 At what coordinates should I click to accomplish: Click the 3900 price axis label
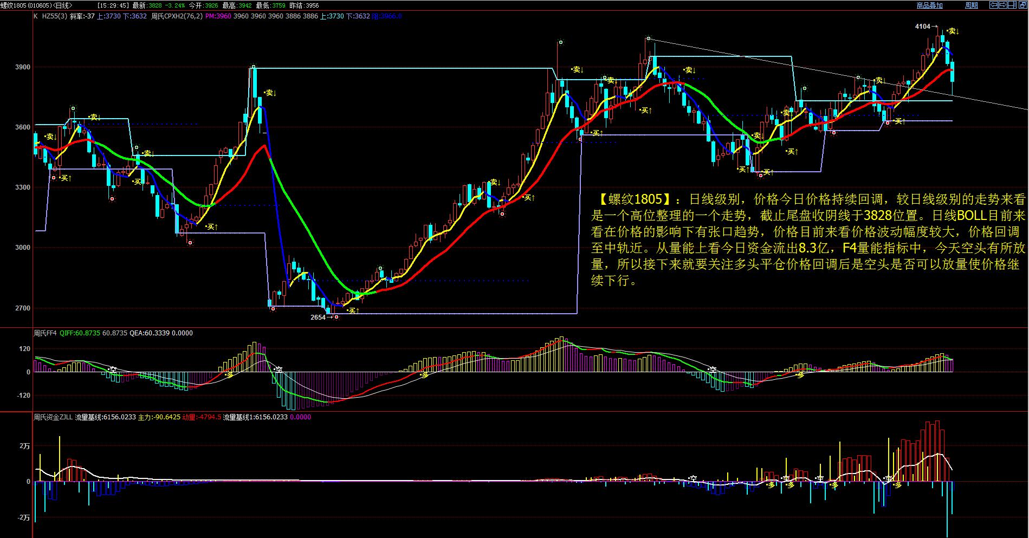(24, 68)
